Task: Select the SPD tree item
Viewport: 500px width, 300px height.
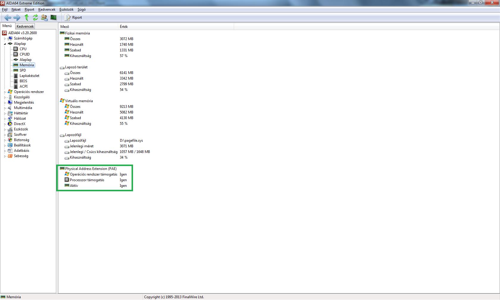Action: (x=23, y=70)
